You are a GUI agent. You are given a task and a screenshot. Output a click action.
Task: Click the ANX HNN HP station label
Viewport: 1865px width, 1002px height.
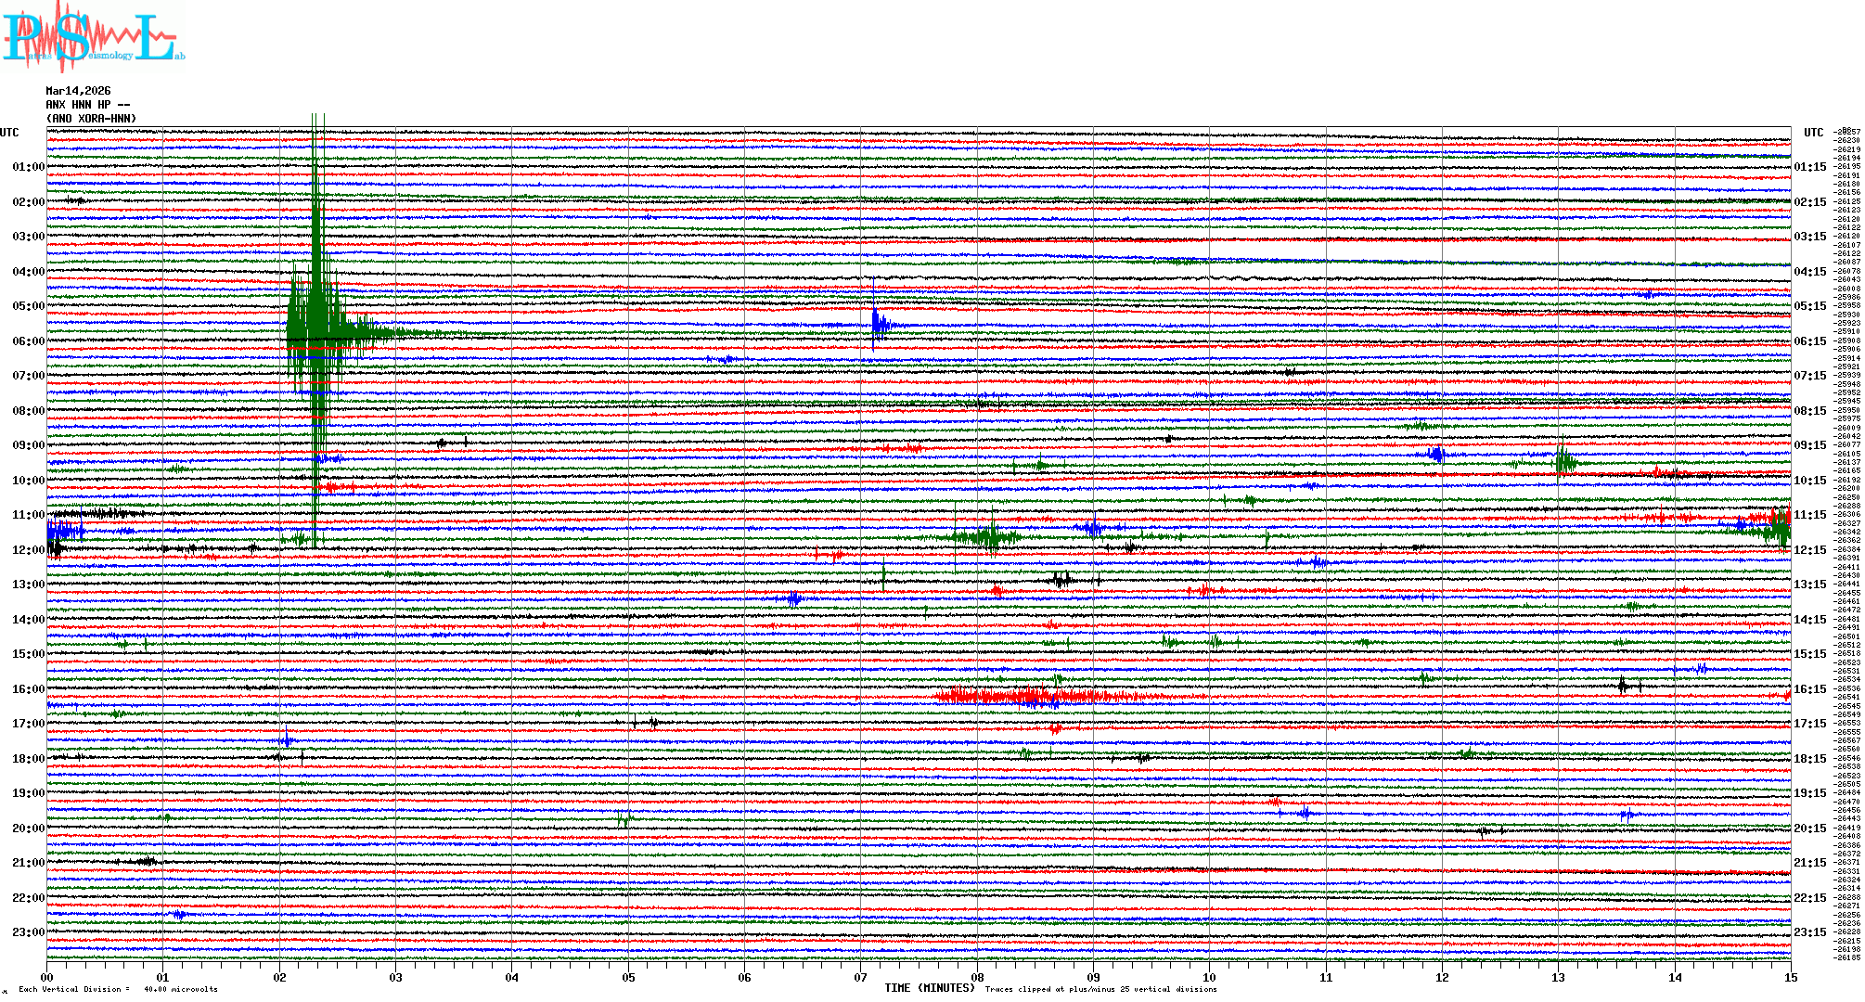pos(88,105)
